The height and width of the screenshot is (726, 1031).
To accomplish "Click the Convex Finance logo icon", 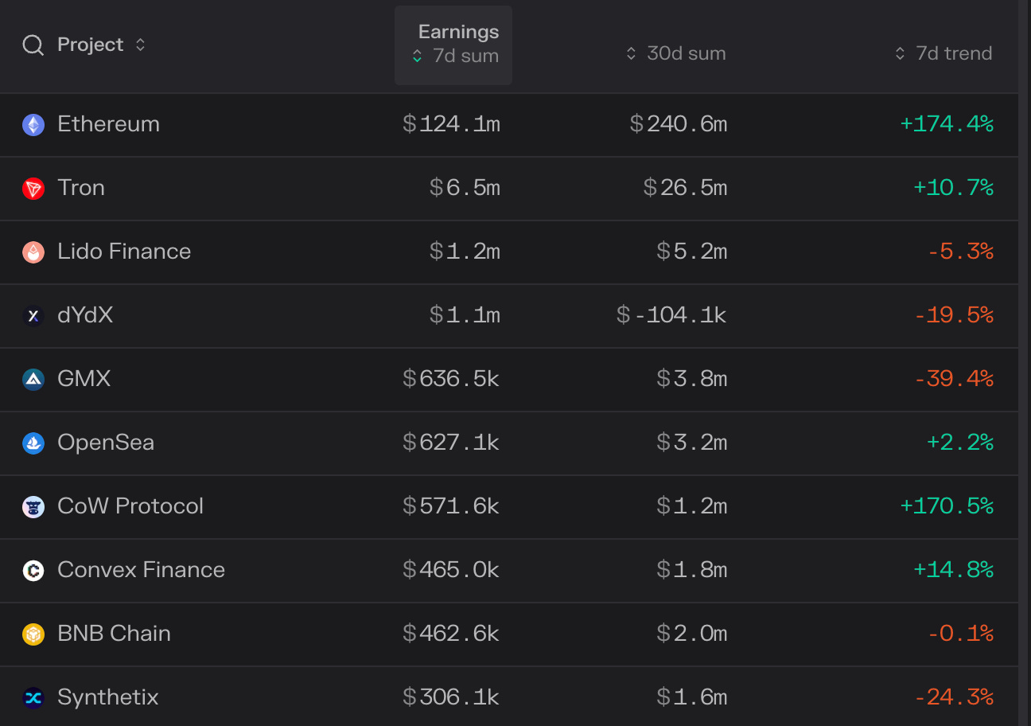I will 33,571.
